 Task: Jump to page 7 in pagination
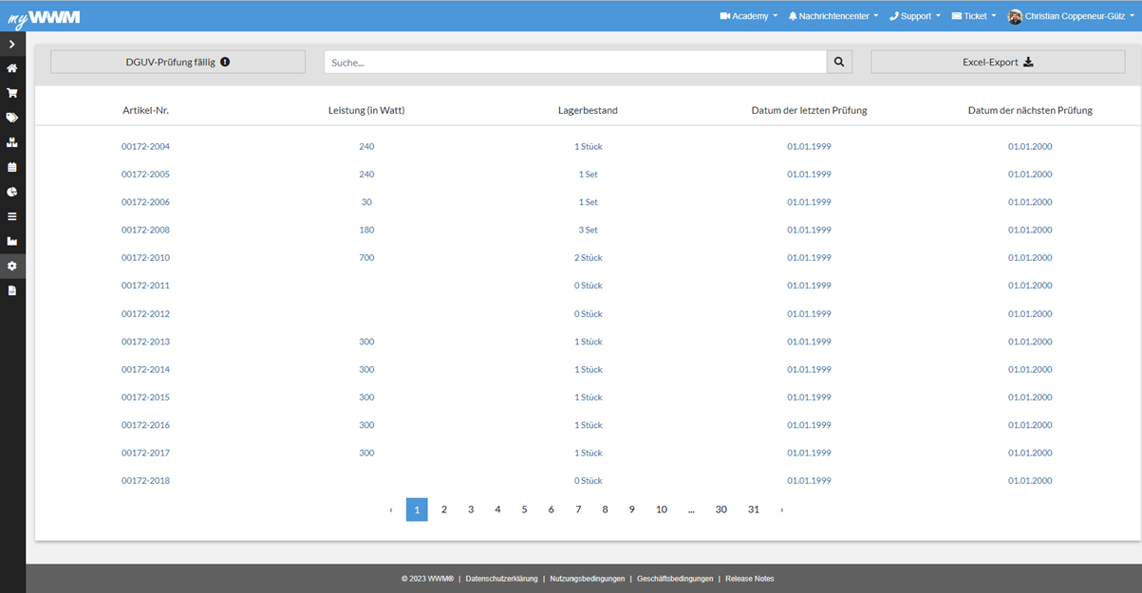coord(578,510)
